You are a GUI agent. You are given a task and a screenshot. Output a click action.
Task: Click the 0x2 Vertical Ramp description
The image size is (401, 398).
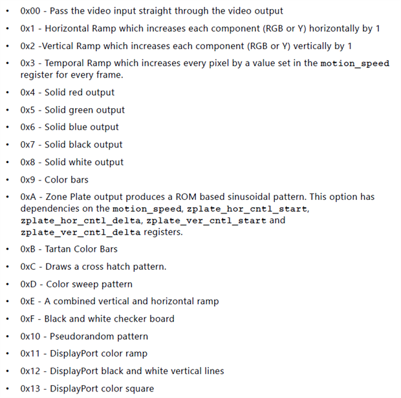186,46
